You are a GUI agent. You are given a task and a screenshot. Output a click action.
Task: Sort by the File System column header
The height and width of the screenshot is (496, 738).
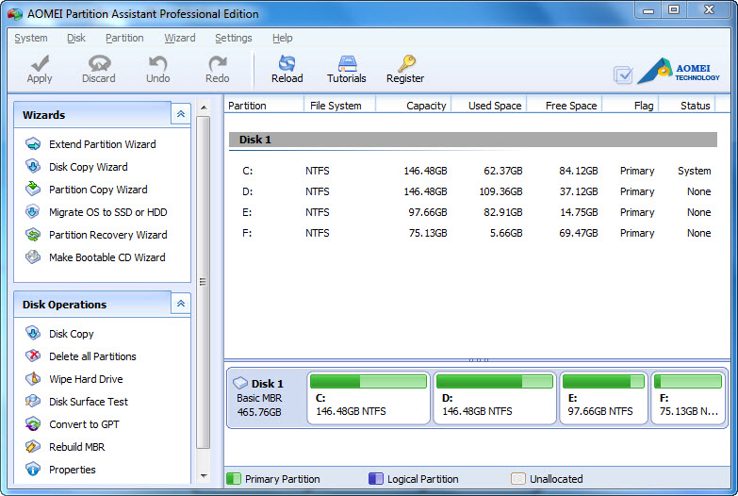339,106
